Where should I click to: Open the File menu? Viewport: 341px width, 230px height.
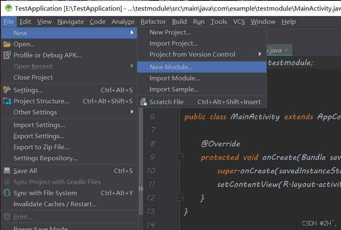pyautogui.click(x=9, y=22)
